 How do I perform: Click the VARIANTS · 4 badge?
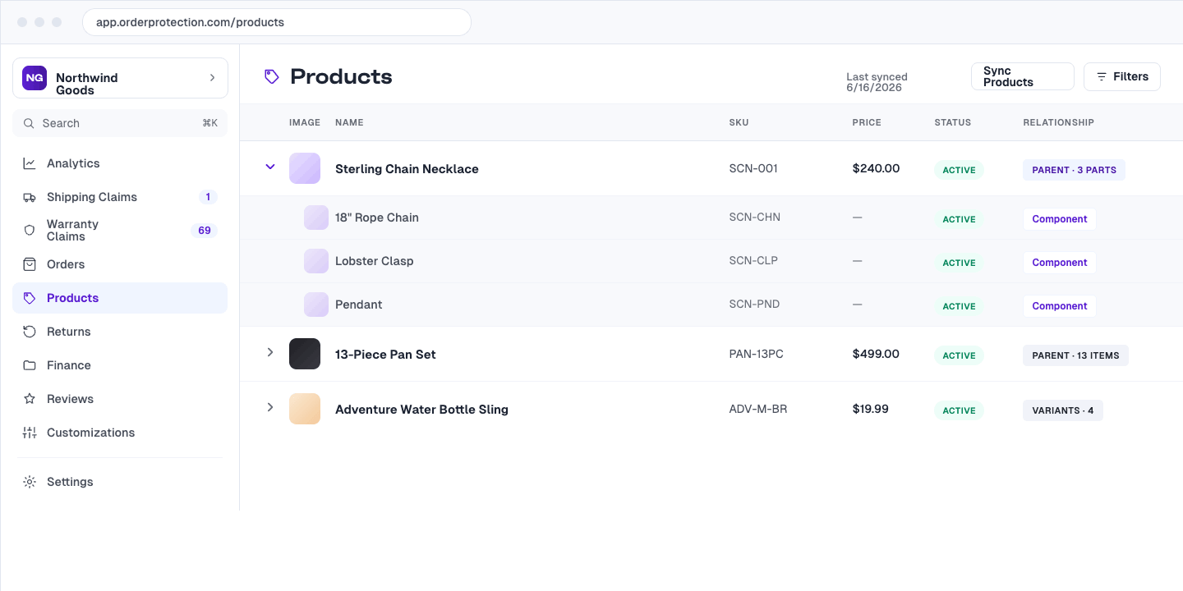(1062, 410)
